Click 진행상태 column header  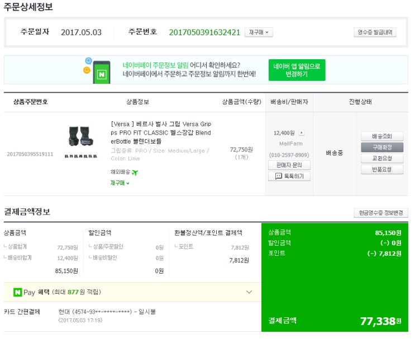(360, 102)
